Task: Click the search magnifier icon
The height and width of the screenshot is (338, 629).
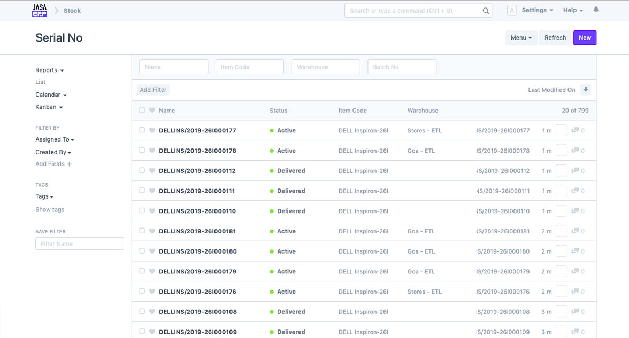Action: tap(486, 11)
